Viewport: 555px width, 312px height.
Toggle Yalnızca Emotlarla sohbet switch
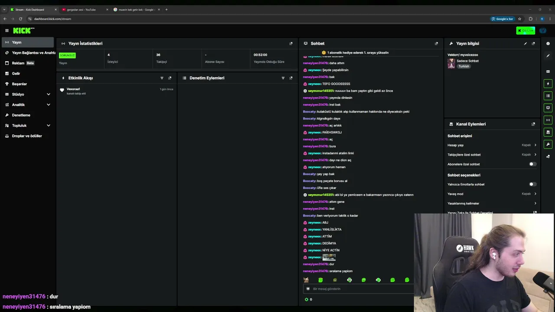tap(533, 184)
